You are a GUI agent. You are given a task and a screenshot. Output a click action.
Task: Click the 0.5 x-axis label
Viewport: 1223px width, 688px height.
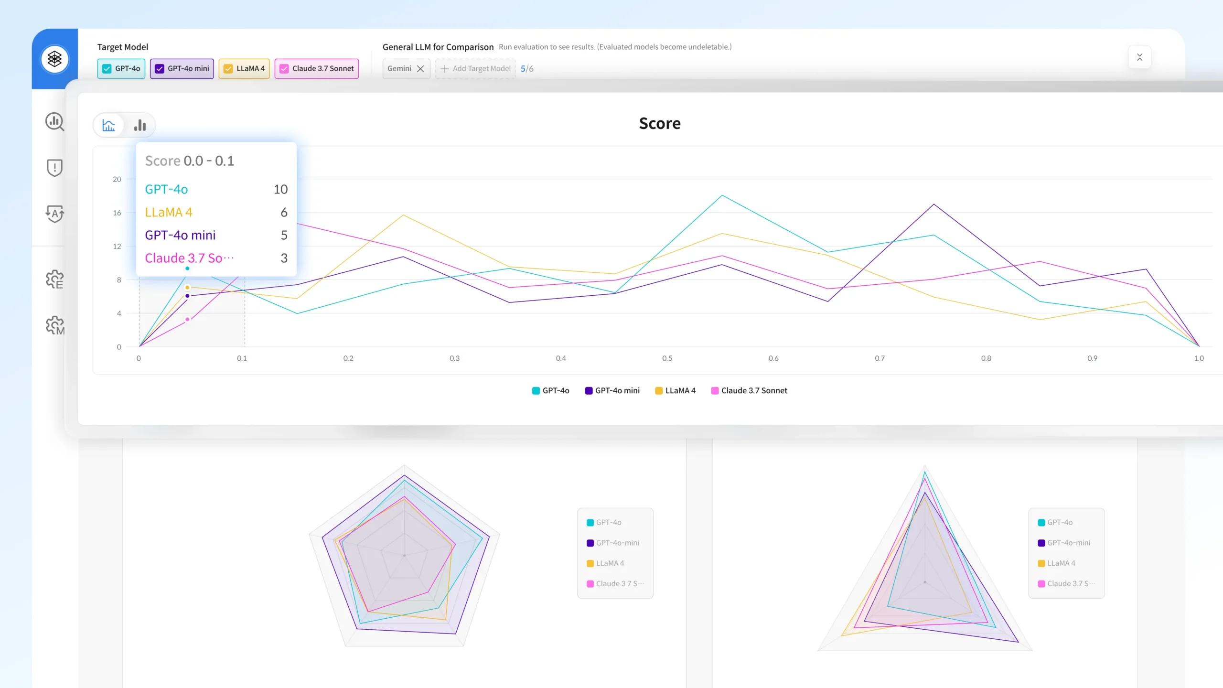click(667, 358)
